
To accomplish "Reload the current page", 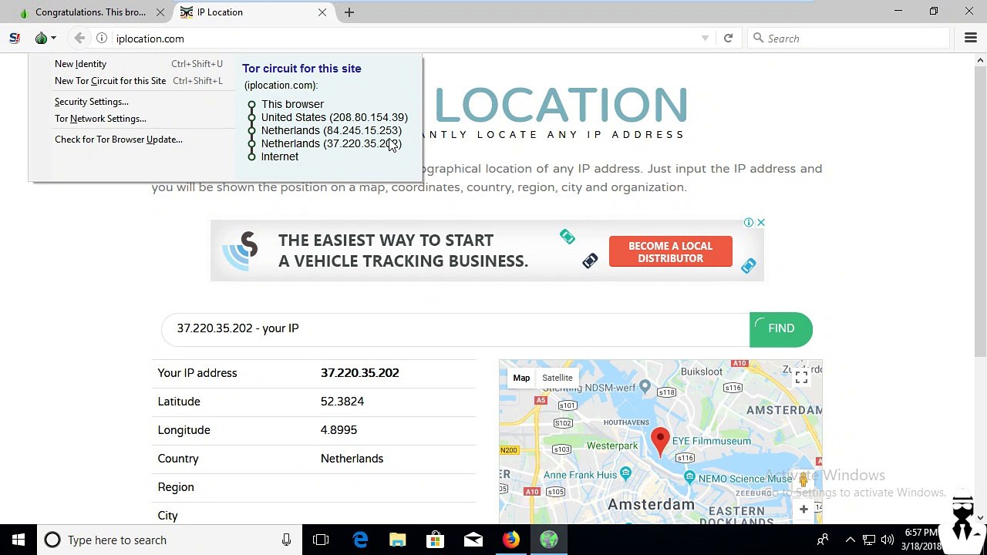I will coord(728,38).
